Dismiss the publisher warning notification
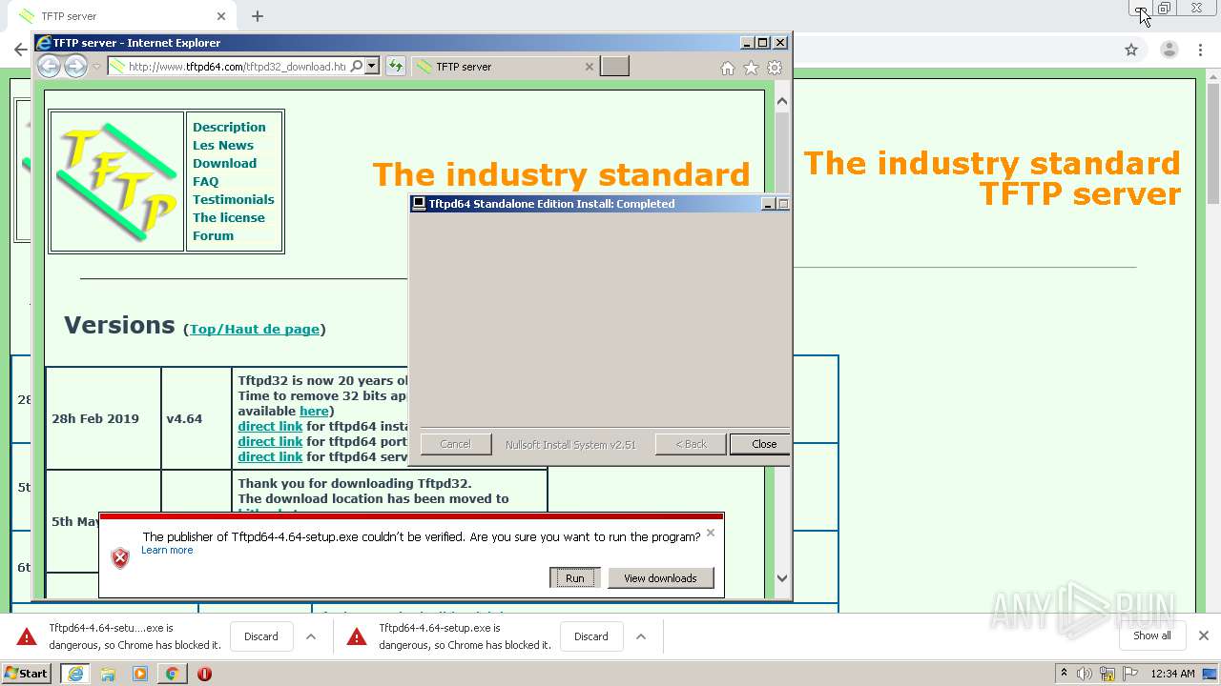The width and height of the screenshot is (1221, 686). click(x=710, y=533)
